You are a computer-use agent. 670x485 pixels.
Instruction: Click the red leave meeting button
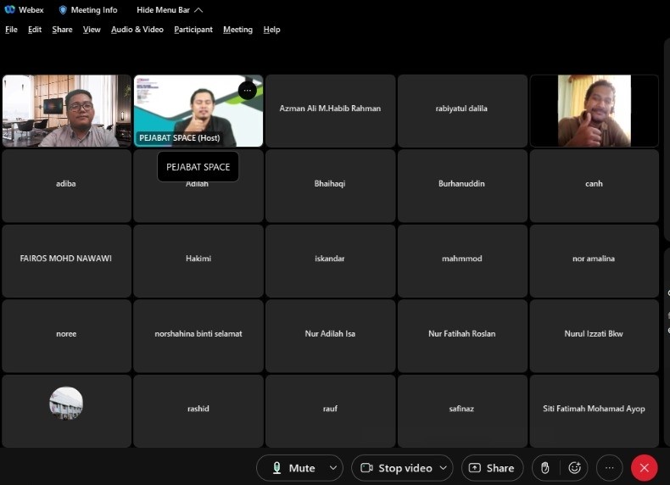[x=644, y=468]
